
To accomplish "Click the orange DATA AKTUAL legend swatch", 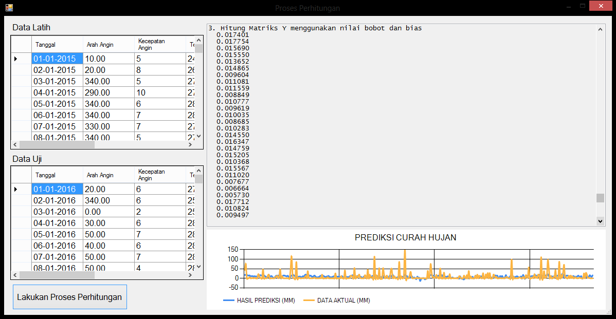I will 309,301.
